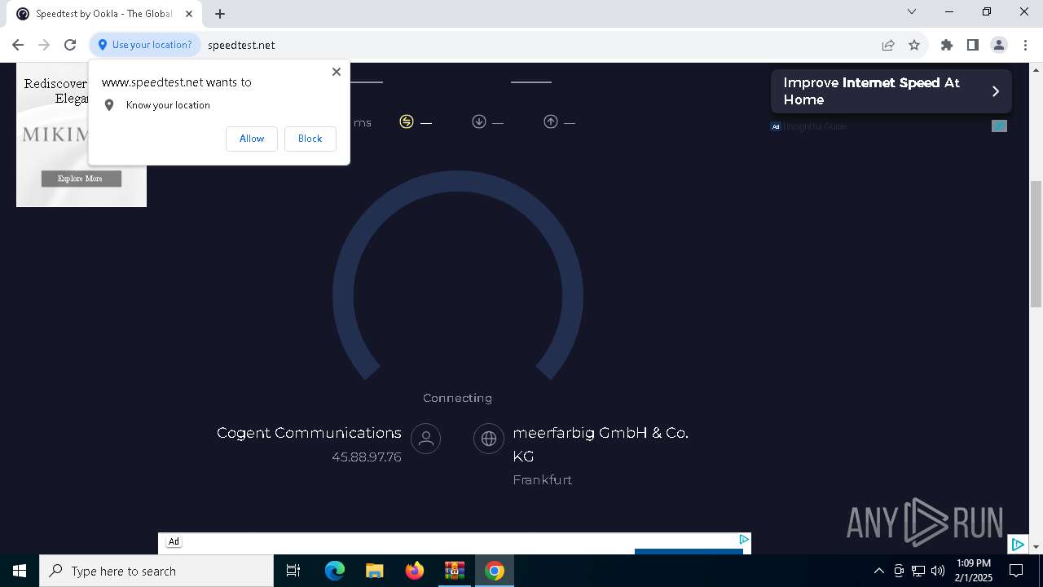Click the 'Type here to search' taskbar box
The width and height of the screenshot is (1043, 587).
tap(156, 571)
